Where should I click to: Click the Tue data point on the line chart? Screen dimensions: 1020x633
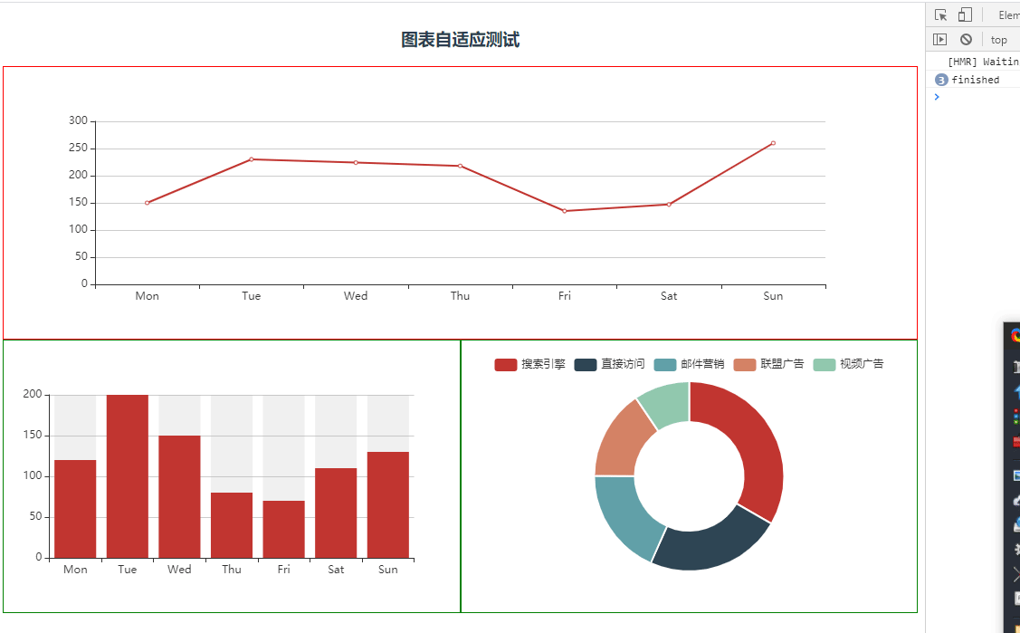coord(252,159)
